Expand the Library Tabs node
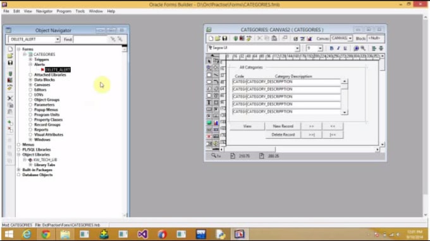The width and height of the screenshot is (430, 241). (30, 165)
